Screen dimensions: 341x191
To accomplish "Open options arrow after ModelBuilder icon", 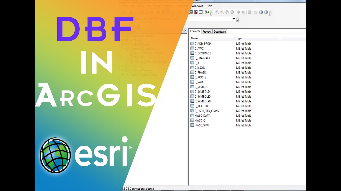I will point(211,13).
